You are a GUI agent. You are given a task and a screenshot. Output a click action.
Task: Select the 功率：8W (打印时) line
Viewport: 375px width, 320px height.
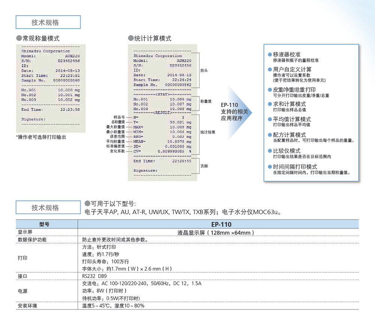point(104,291)
